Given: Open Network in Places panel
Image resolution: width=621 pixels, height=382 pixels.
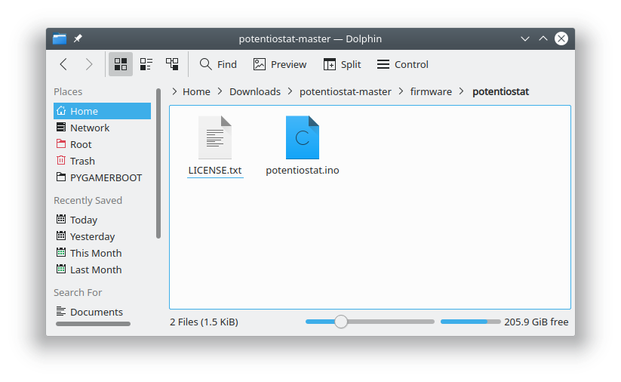Looking at the screenshot, I should (102, 128).
